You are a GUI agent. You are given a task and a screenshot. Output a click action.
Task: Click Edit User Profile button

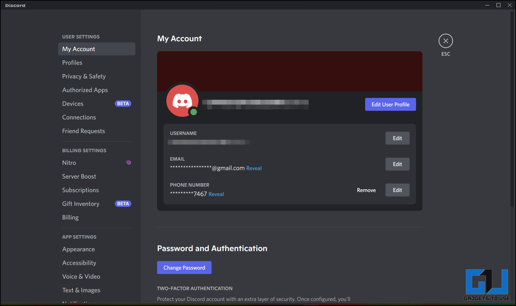[x=390, y=104]
